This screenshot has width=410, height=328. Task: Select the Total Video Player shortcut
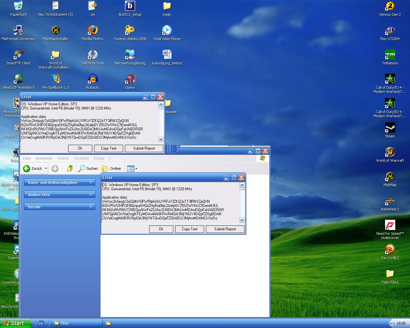click(167, 33)
